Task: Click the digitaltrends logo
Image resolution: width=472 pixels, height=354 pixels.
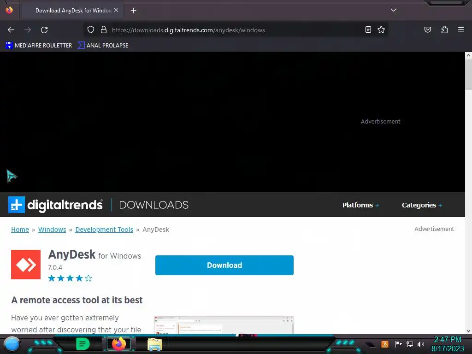Action: pos(55,205)
